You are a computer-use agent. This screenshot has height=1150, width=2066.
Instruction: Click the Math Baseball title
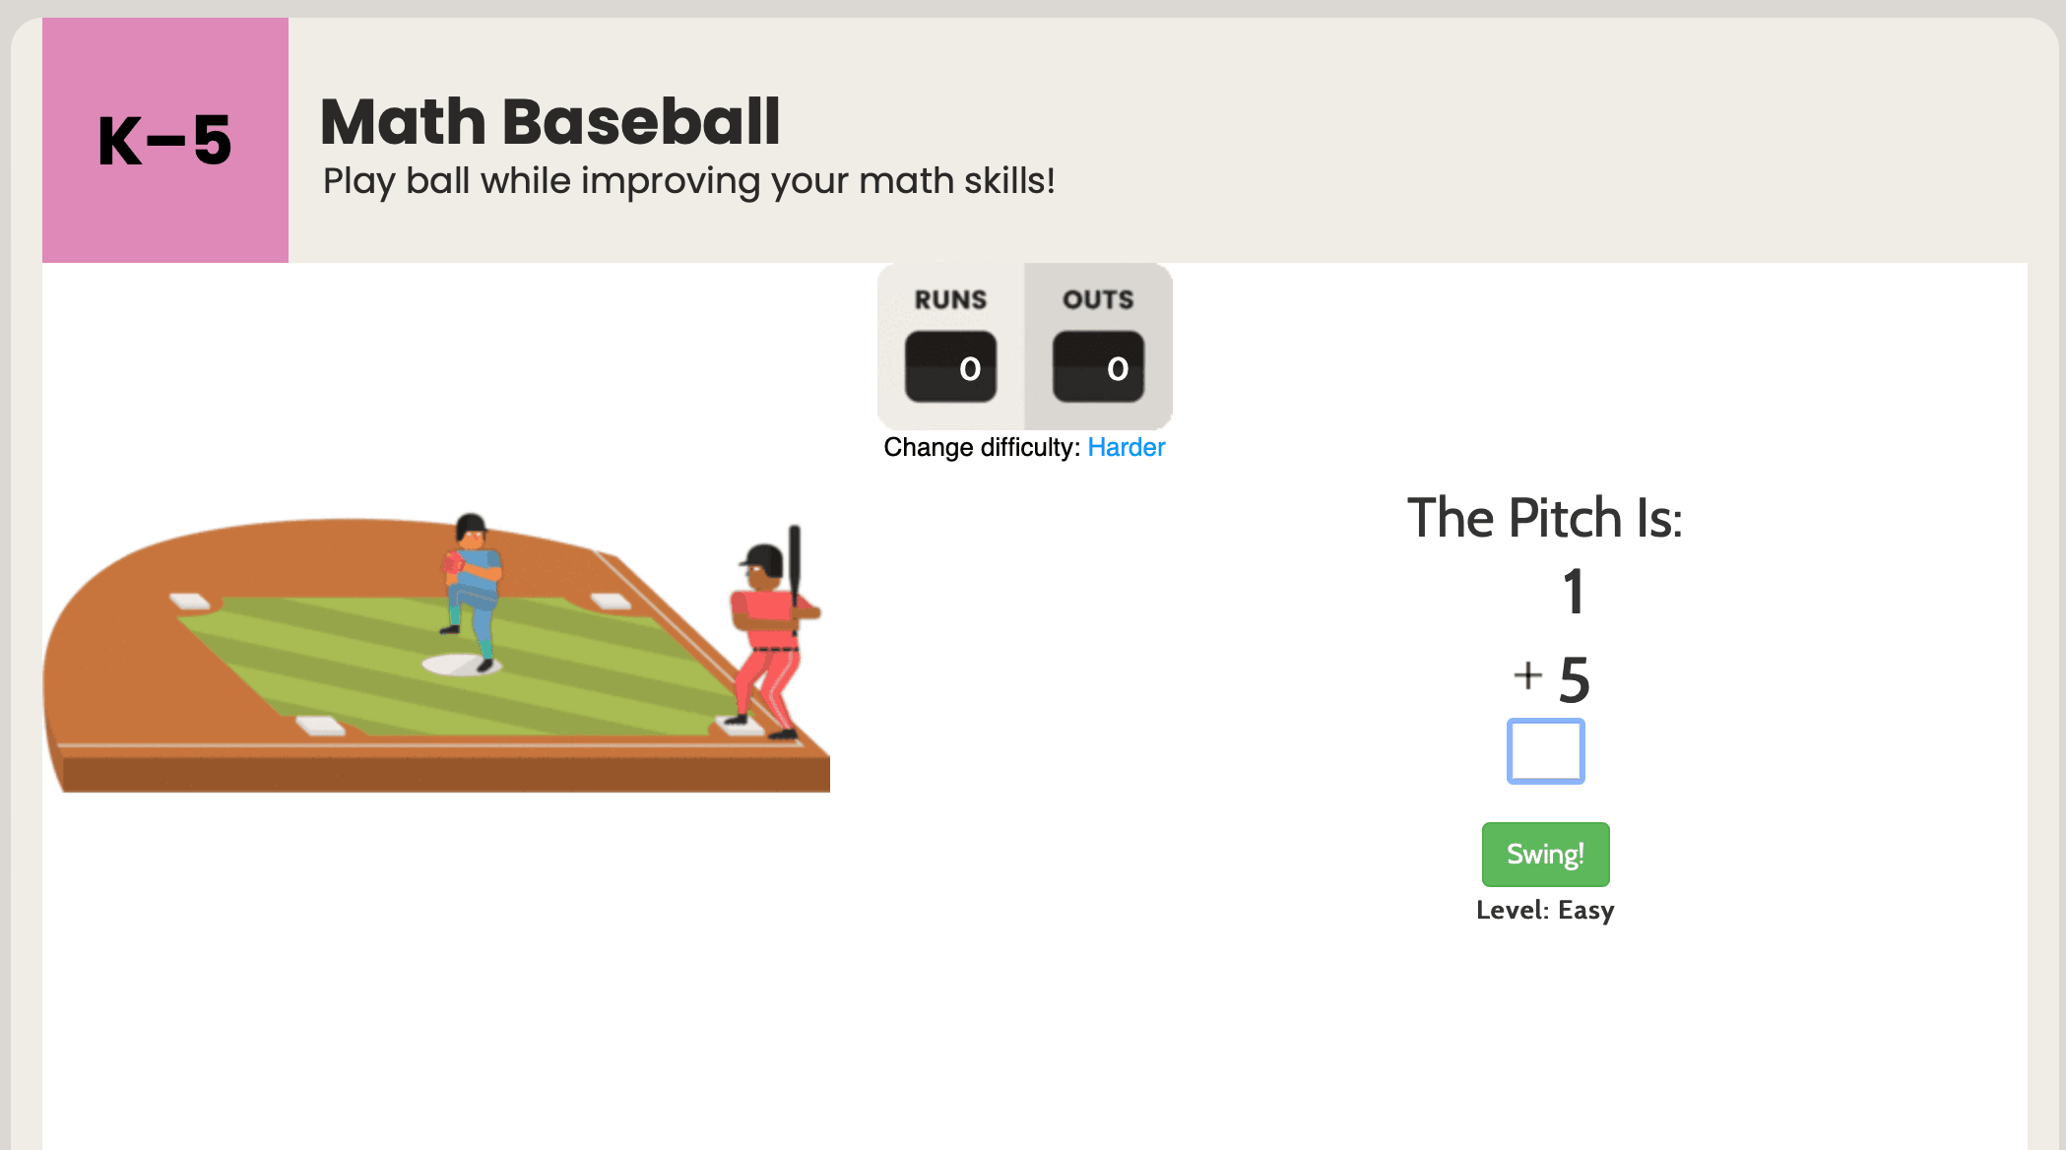pos(549,122)
